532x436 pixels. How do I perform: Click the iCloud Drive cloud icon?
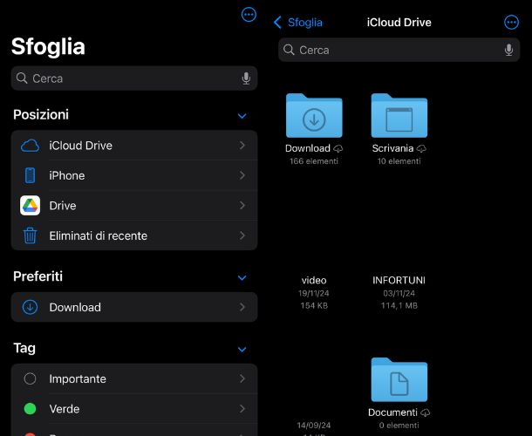30,146
